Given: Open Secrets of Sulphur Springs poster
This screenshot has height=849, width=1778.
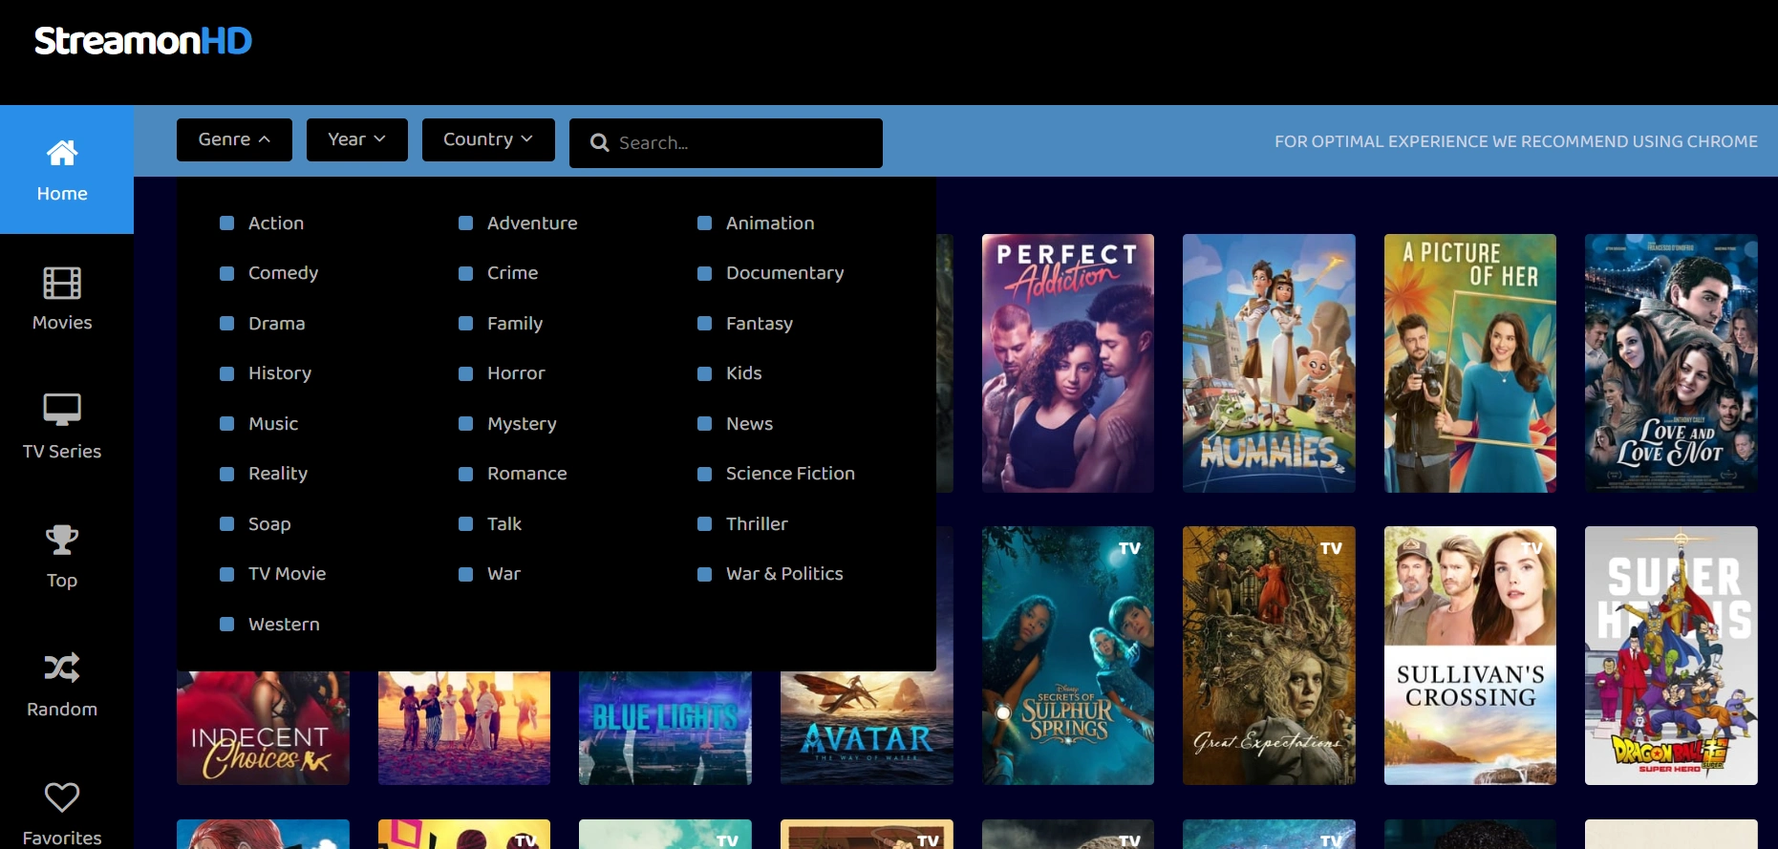Looking at the screenshot, I should [x=1068, y=655].
